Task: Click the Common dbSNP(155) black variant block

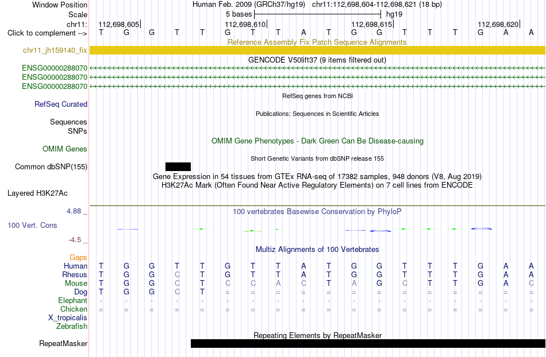Action: point(178,166)
